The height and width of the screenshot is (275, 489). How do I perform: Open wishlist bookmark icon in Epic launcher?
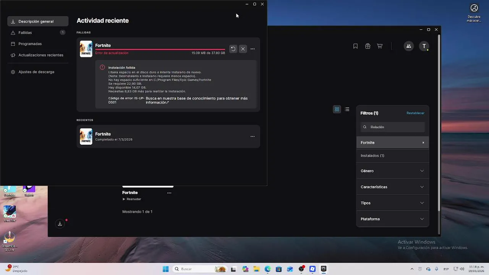(x=355, y=46)
